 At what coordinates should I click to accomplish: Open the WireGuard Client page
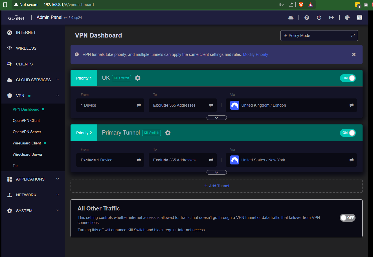[x=27, y=143]
